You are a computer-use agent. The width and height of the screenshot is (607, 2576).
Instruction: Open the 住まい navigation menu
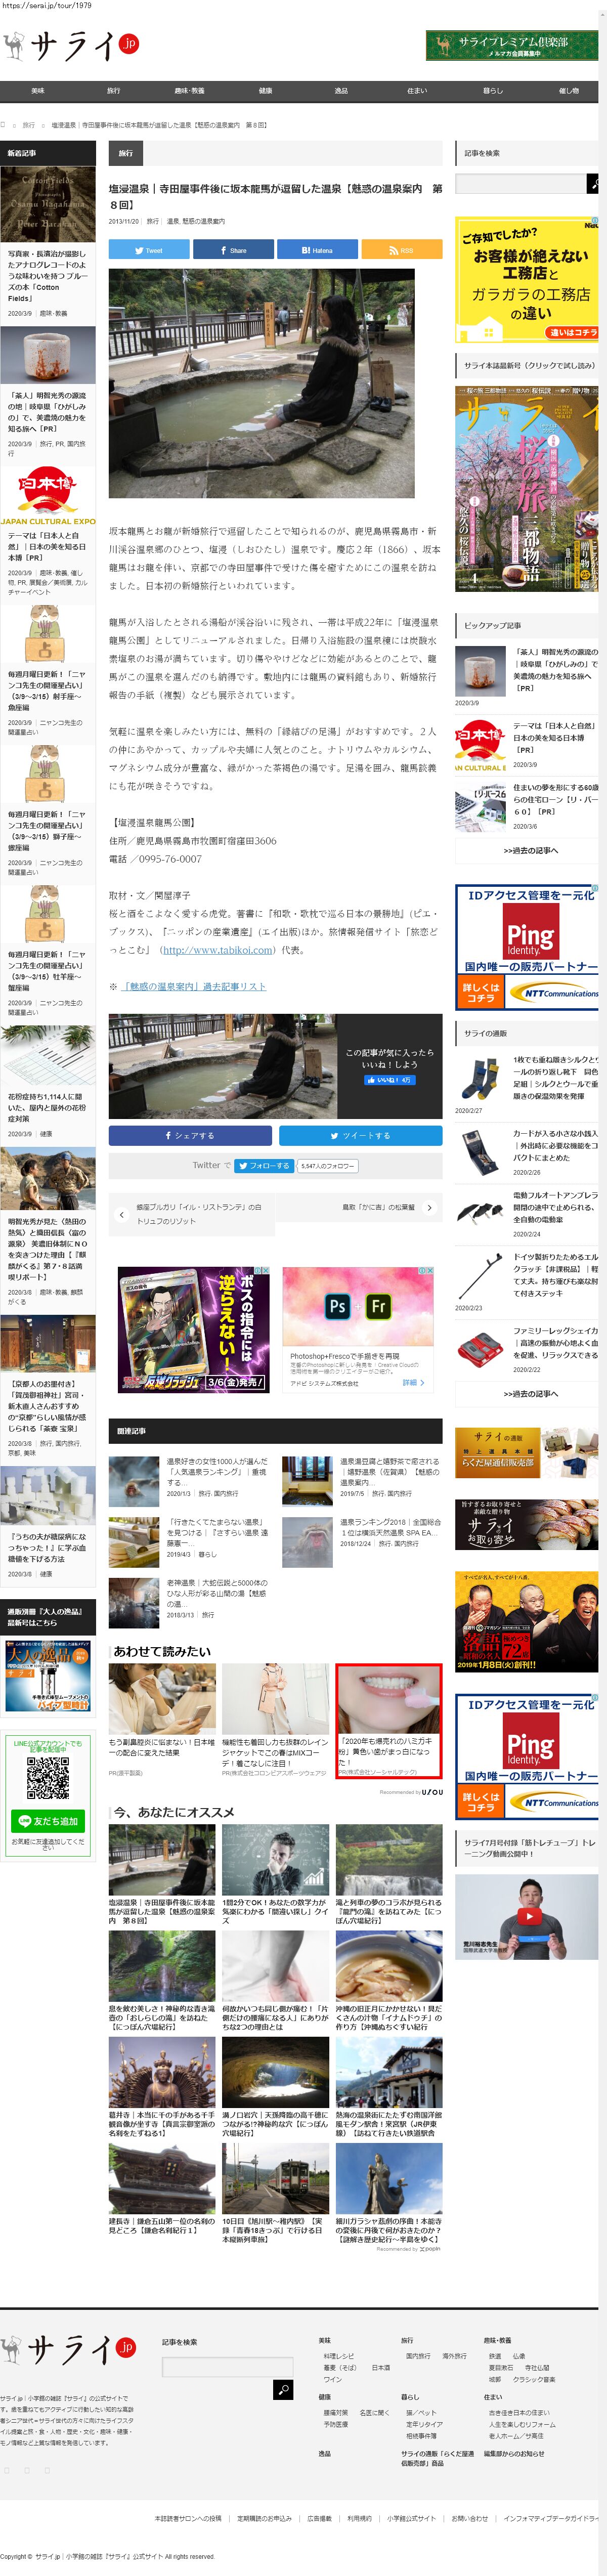[417, 91]
